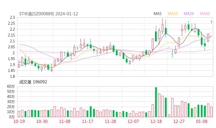
Task: Click the last T-shaped candlestick near 2.27
Action: tap(211, 22)
